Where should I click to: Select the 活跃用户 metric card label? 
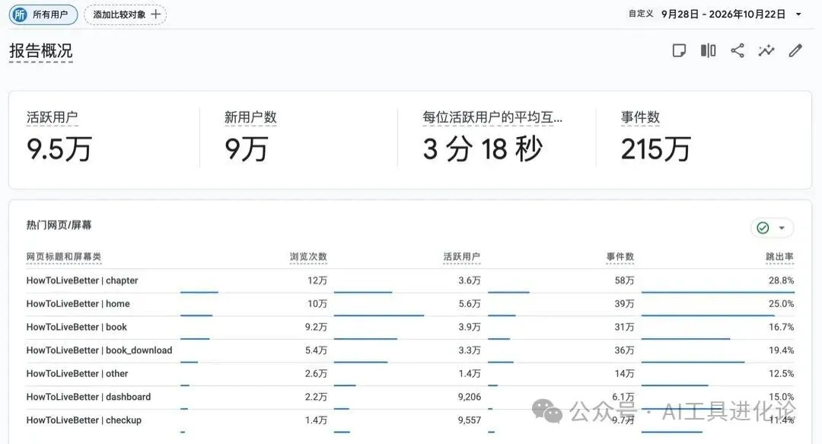coord(52,117)
